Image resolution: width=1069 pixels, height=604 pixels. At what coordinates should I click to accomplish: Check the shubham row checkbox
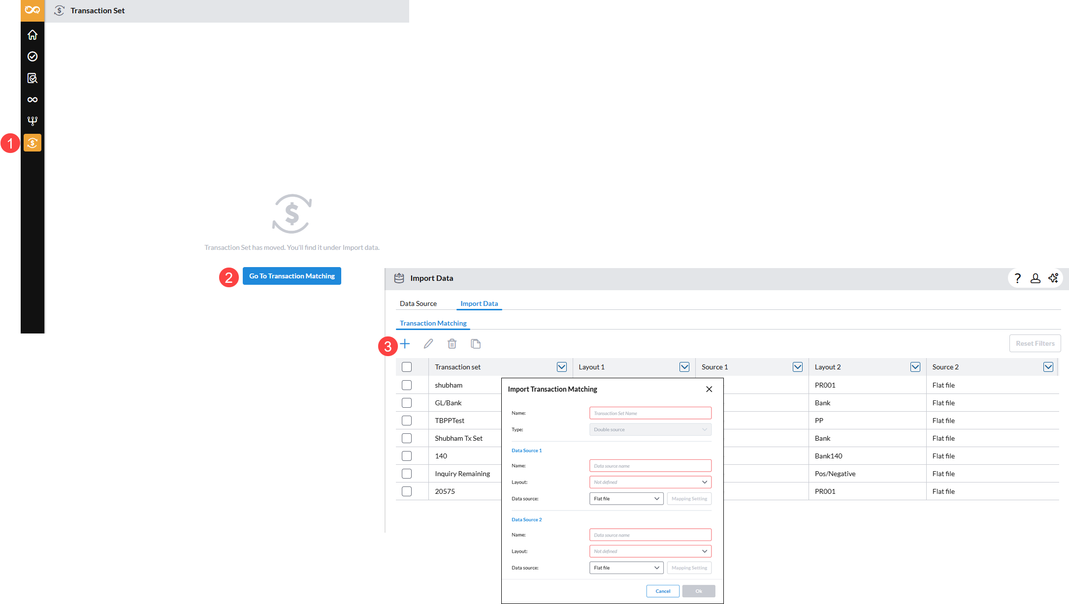(407, 385)
